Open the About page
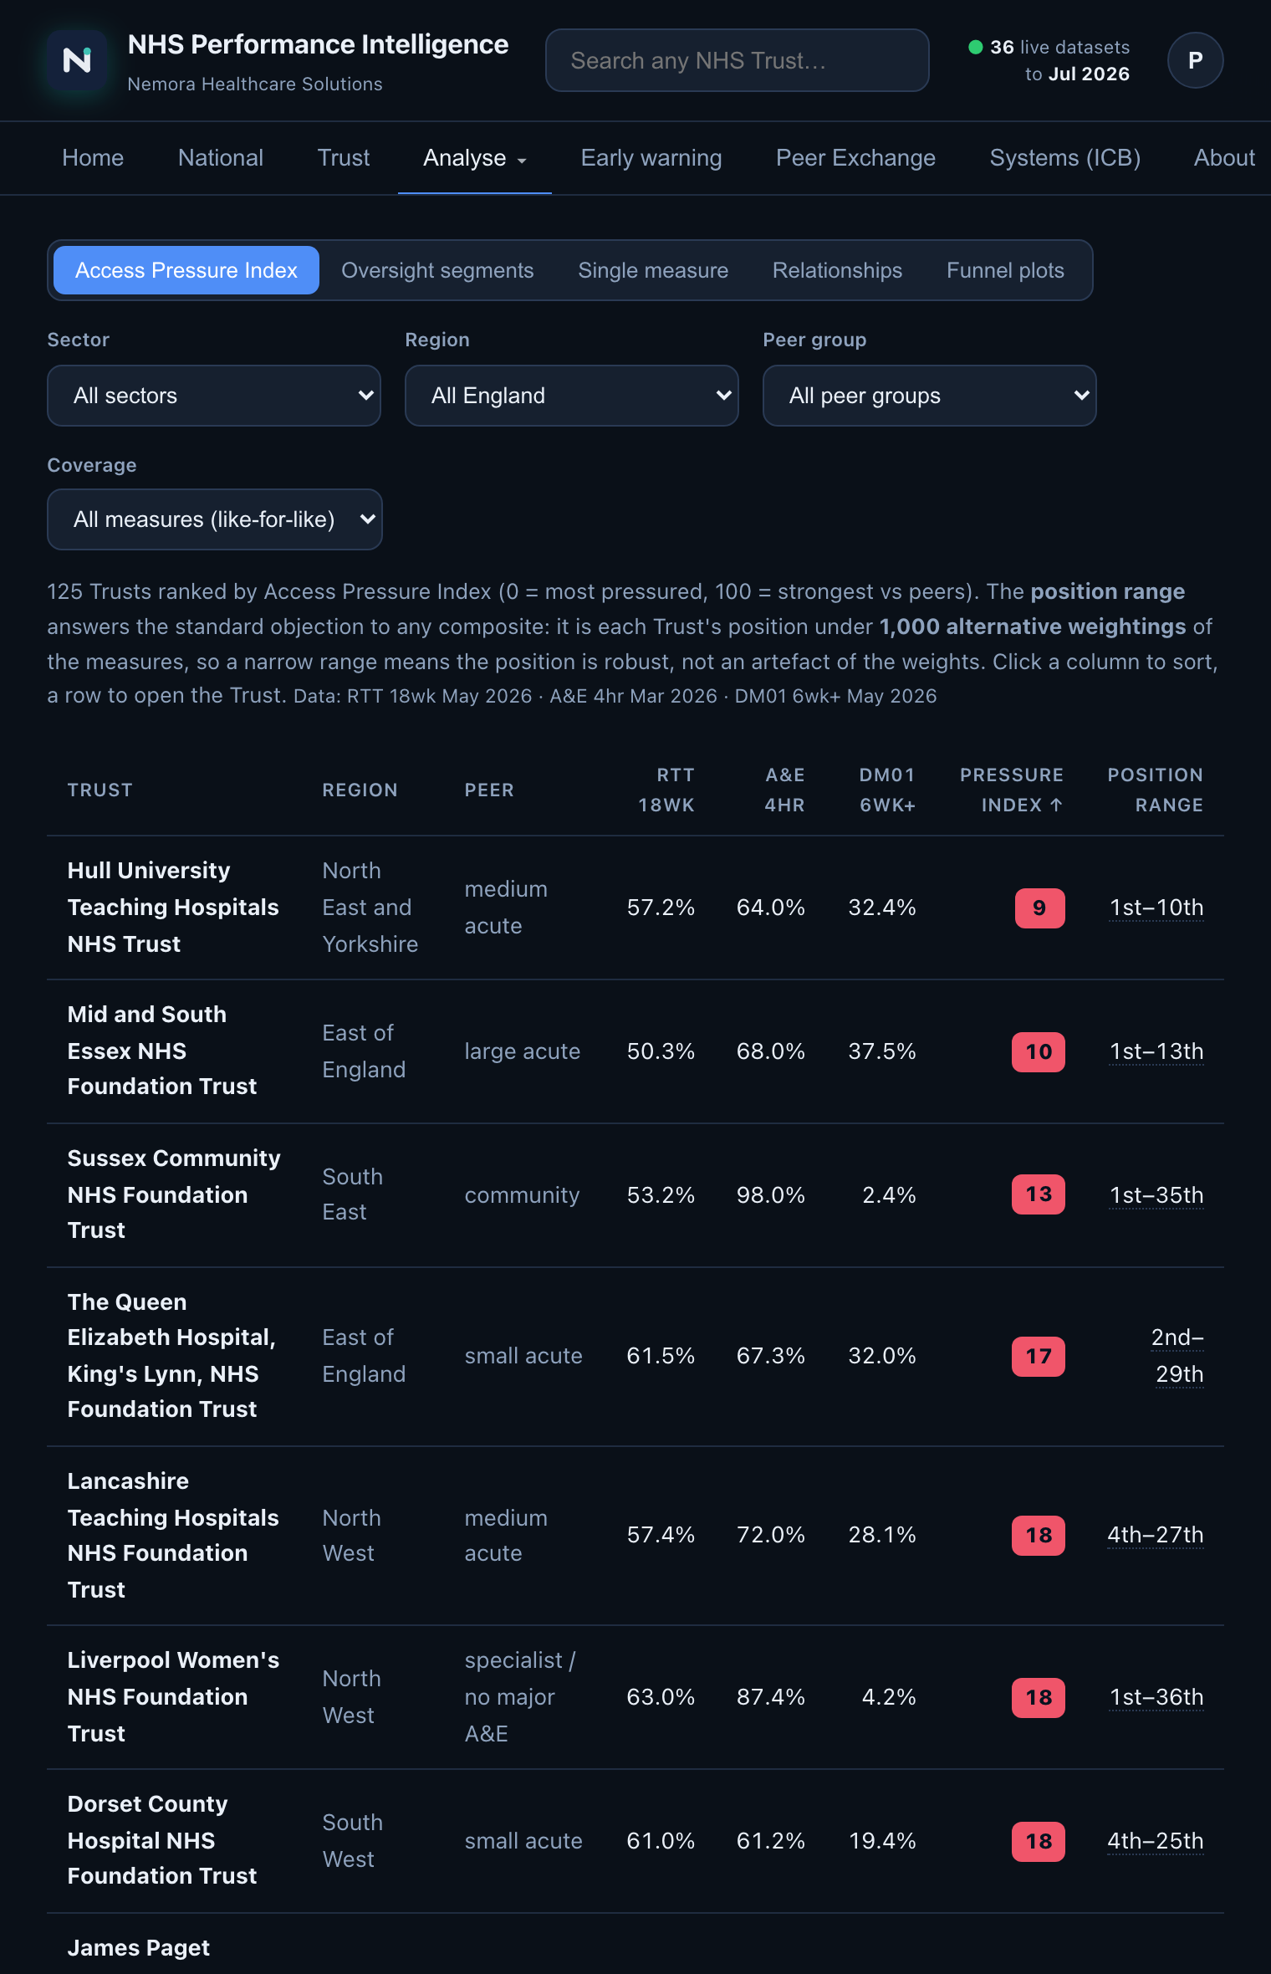The height and width of the screenshot is (1974, 1271). coord(1224,157)
